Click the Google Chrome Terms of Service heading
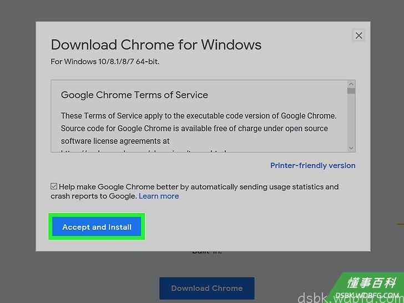The image size is (404, 303). (134, 95)
